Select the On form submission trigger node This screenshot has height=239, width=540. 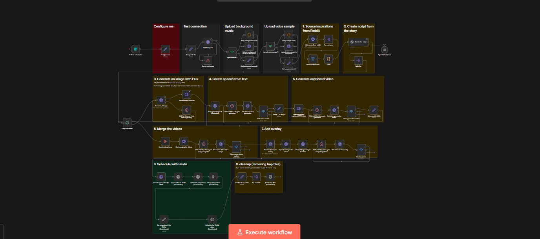[x=135, y=49]
